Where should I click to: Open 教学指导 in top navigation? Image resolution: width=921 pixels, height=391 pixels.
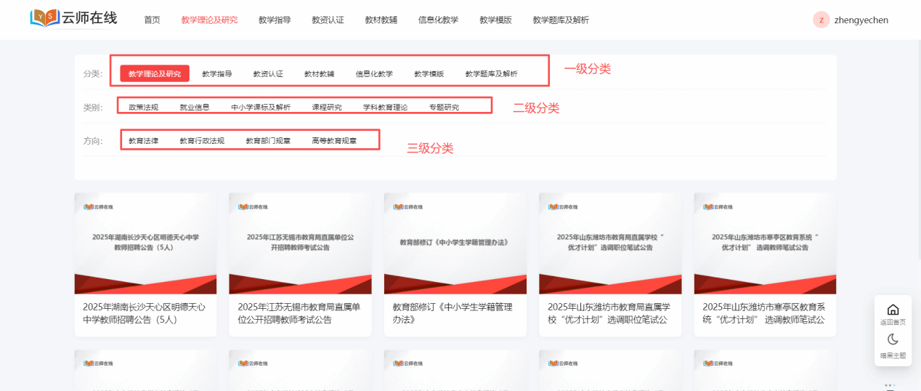pyautogui.click(x=275, y=20)
